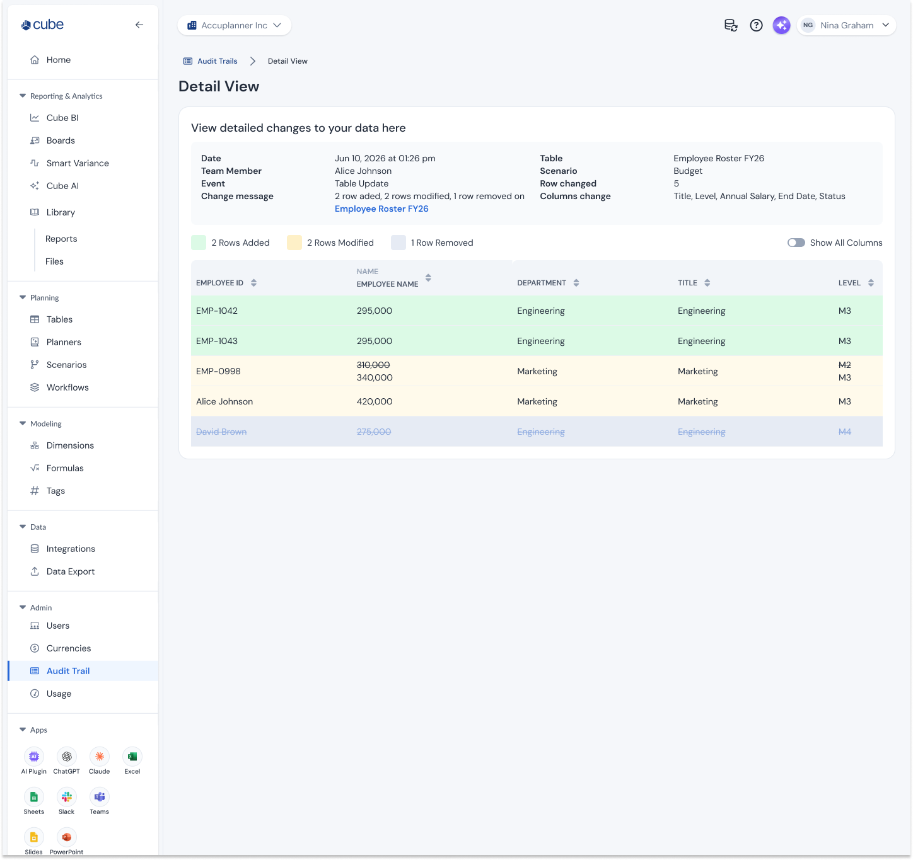Screen dimensions: 913x860
Task: Open Usage in sidebar
Action: click(83, 694)
